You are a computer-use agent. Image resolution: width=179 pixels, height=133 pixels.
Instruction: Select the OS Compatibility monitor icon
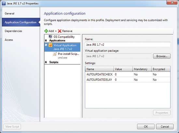point(50,37)
